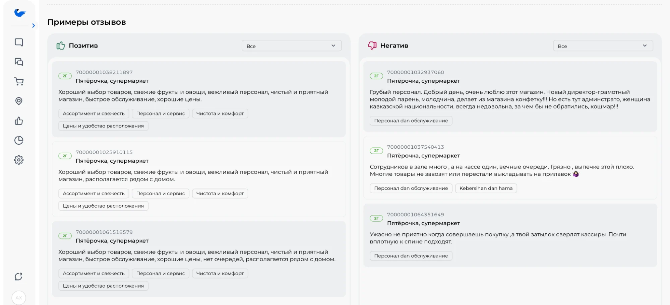Select Персонал dan обслуживание tag in review 70000001064351649
The image size is (670, 305).
411,256
